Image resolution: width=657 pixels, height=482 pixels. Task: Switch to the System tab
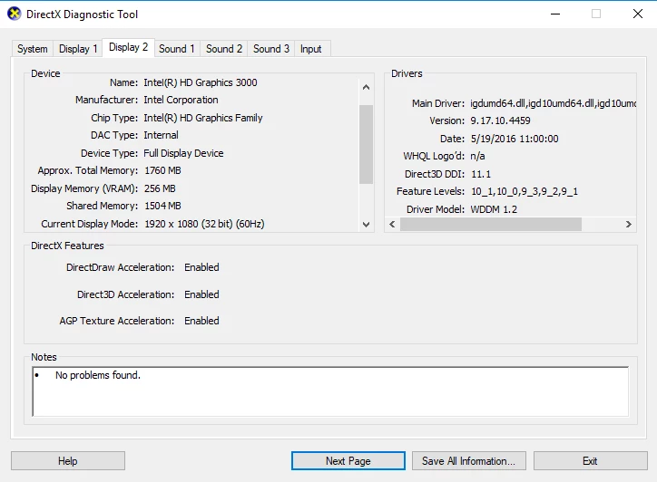click(33, 49)
